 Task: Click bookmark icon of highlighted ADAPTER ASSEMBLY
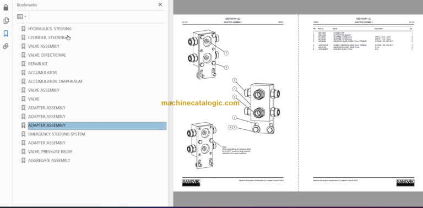24,125
